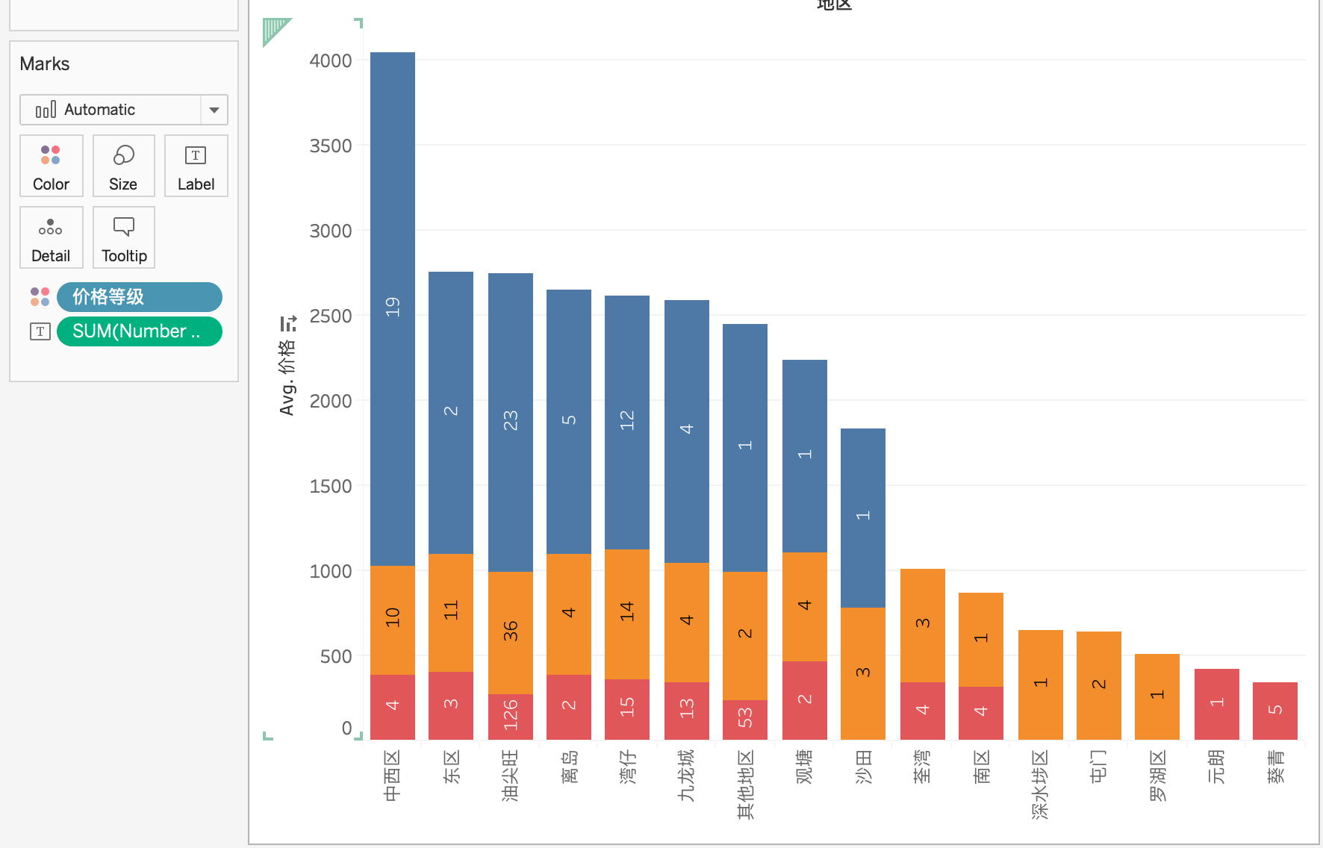Open the Detail marks card button
Image resolution: width=1323 pixels, height=848 pixels.
click(x=52, y=237)
